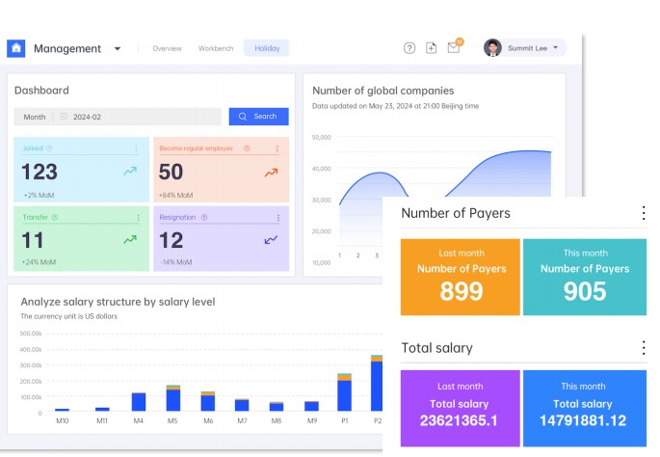Open three-dot menu for Number of Payers
660x457 pixels.
coord(643,213)
